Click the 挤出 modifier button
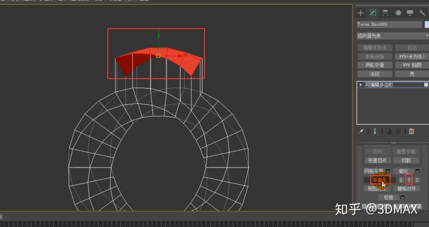The width and height of the screenshot is (429, 227). click(412, 48)
